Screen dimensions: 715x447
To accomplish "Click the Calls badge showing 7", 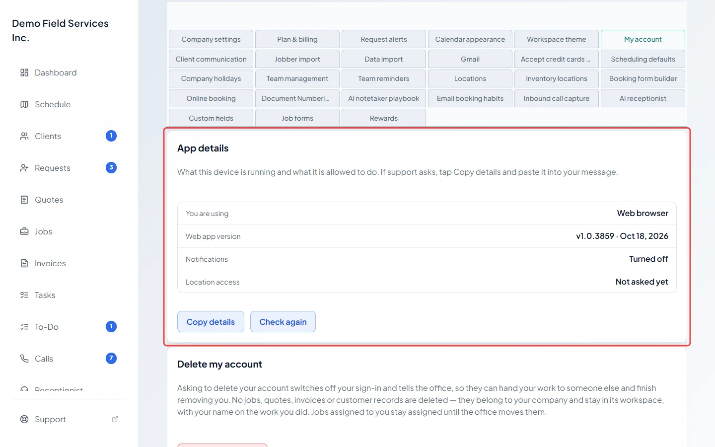I will coord(111,358).
